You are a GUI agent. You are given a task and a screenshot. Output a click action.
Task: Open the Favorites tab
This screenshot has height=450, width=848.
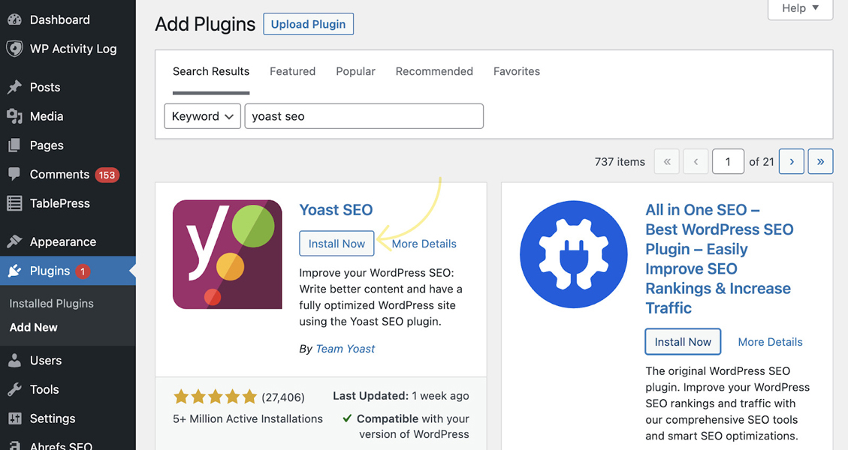point(516,71)
